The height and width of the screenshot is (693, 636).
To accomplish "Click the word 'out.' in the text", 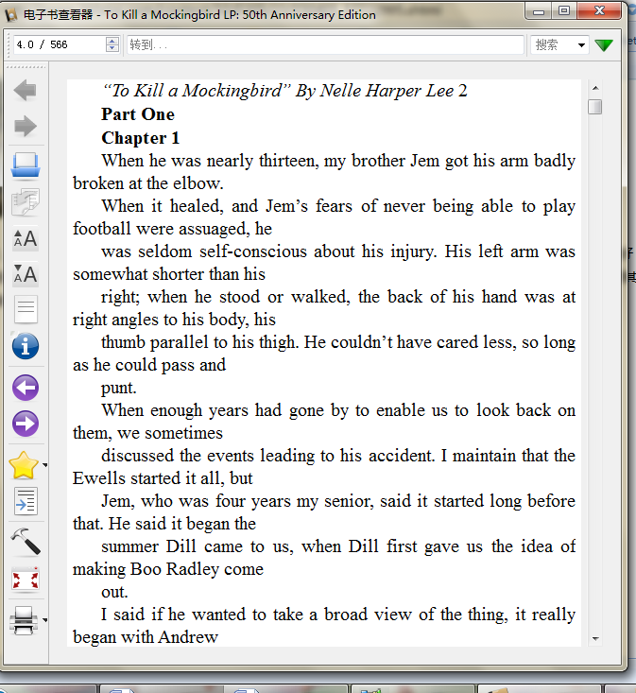I will 114,592.
